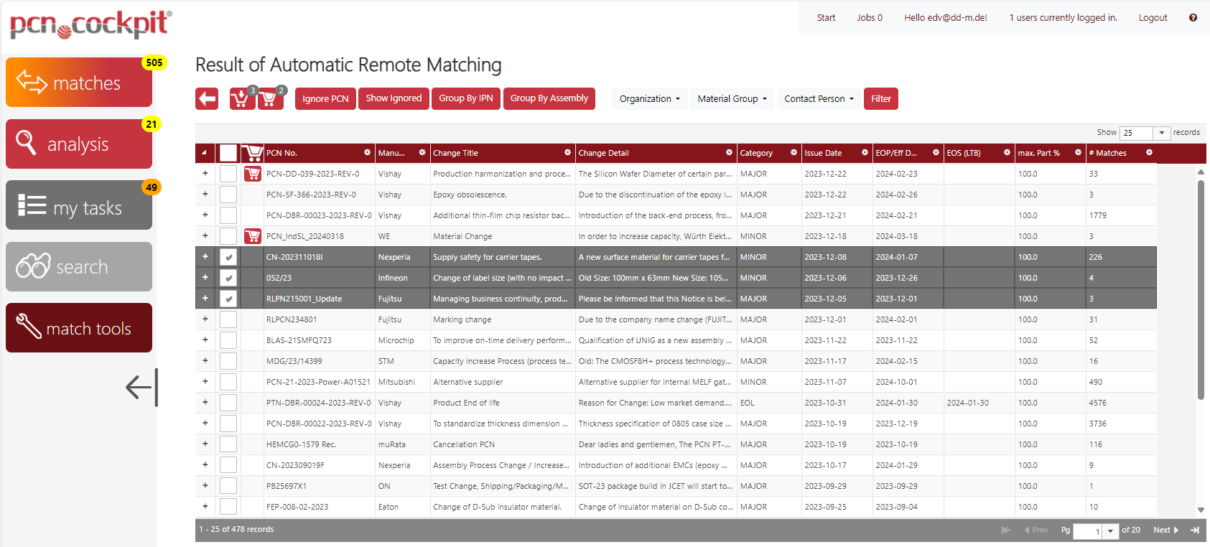1210x547 pixels.
Task: Expand the FEP-008-02-2023 row
Action: tap(205, 507)
